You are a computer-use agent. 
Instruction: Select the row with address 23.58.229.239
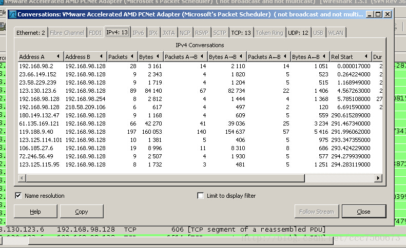[200, 82]
